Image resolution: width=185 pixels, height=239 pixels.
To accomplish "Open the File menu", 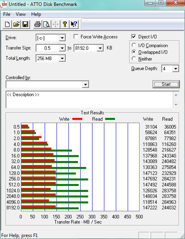I will pyautogui.click(x=7, y=14).
